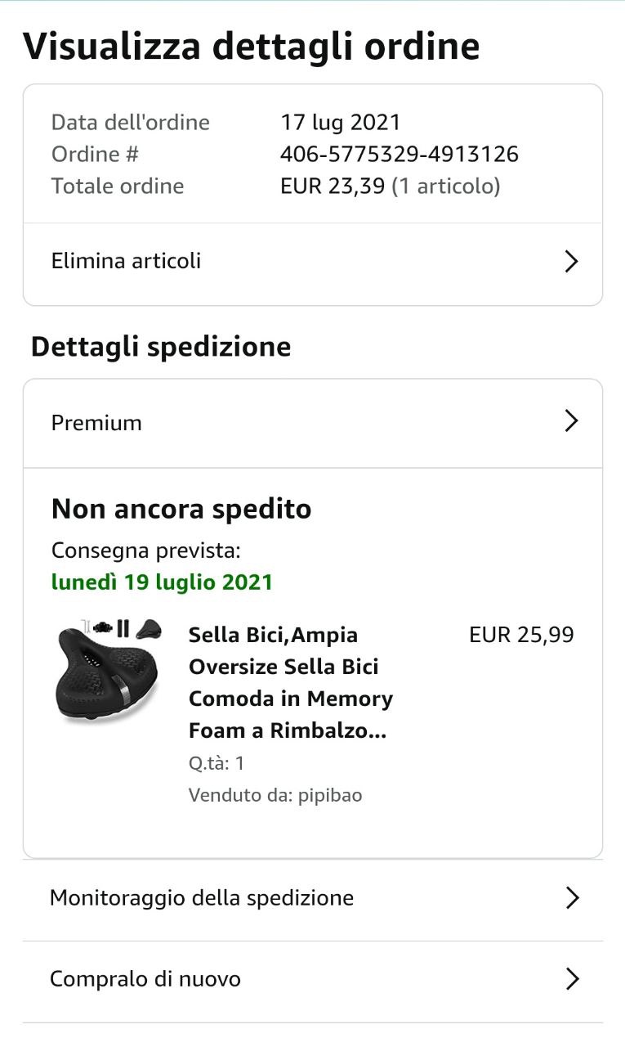Tap the green delivery date lunedì 19 luglio 2021
The image size is (625, 1047).
click(162, 582)
